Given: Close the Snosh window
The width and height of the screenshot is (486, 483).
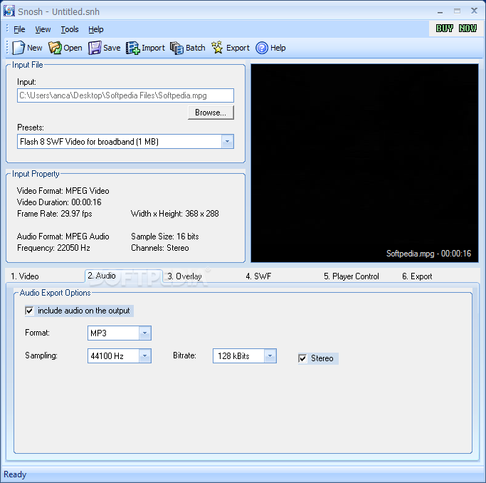Looking at the screenshot, I should tap(474, 11).
